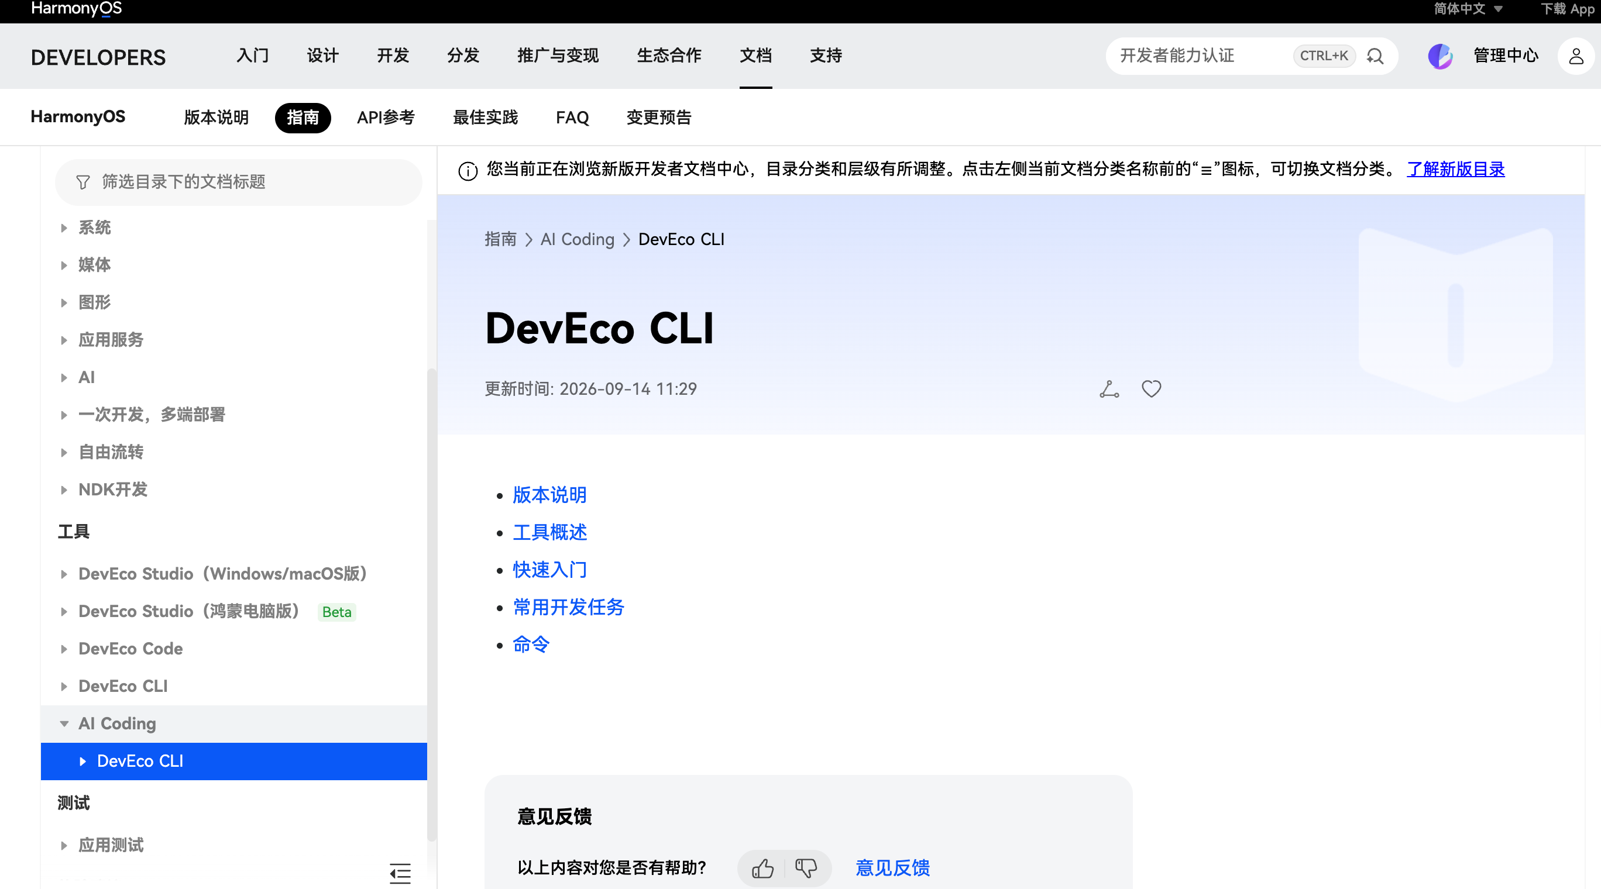This screenshot has height=889, width=1601.
Task: Open the 简体中文 language dropdown
Action: coord(1468,9)
